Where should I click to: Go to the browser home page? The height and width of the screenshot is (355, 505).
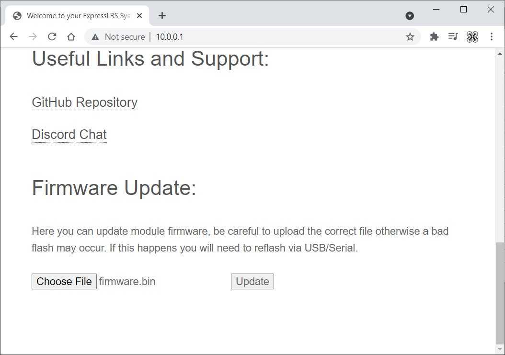click(x=71, y=37)
